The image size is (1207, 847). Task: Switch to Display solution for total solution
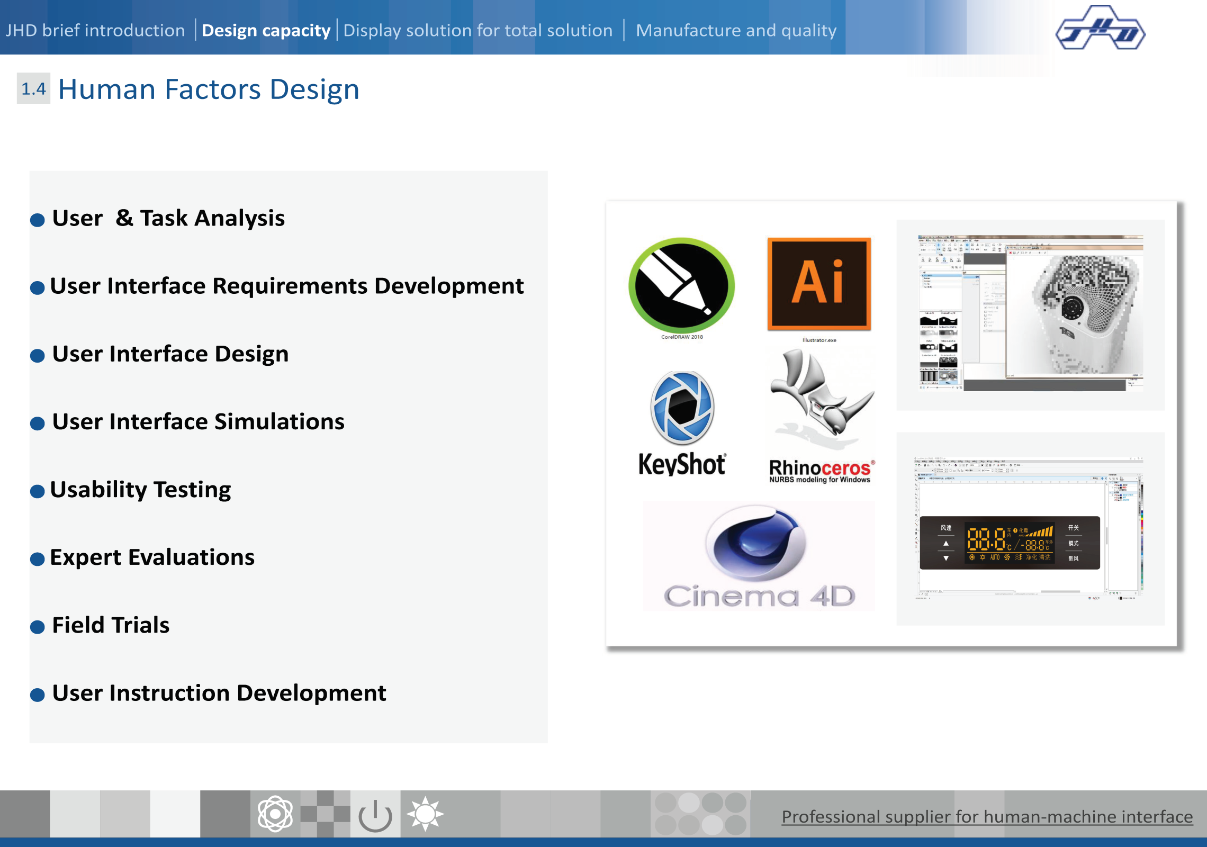click(478, 30)
